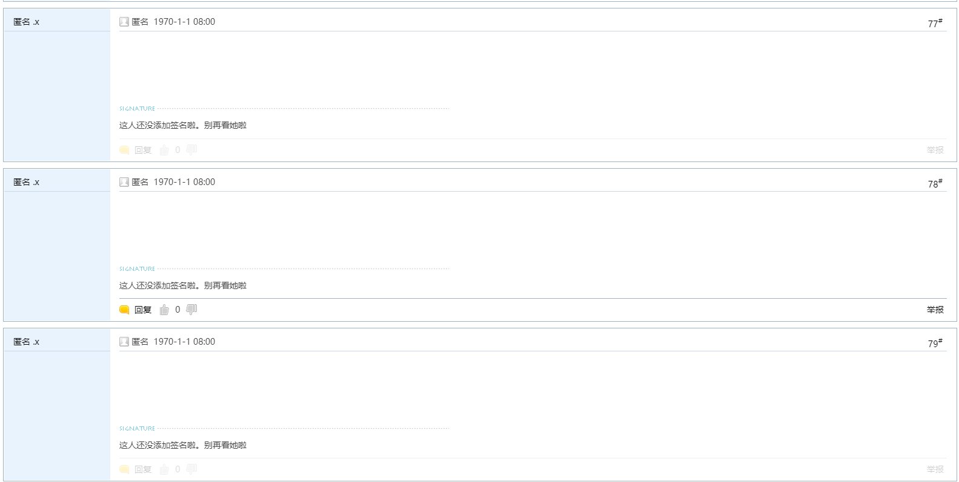Dislike post 79 with the thumbs-down icon
The image size is (959, 482).
pyautogui.click(x=191, y=469)
